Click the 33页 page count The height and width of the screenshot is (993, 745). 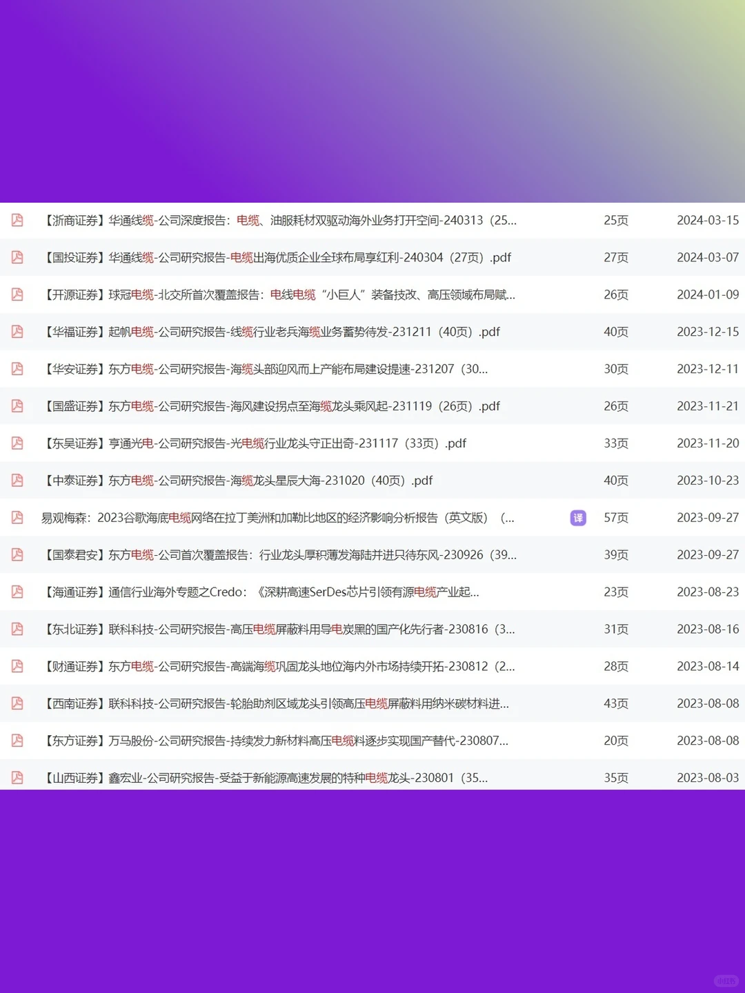tap(616, 444)
